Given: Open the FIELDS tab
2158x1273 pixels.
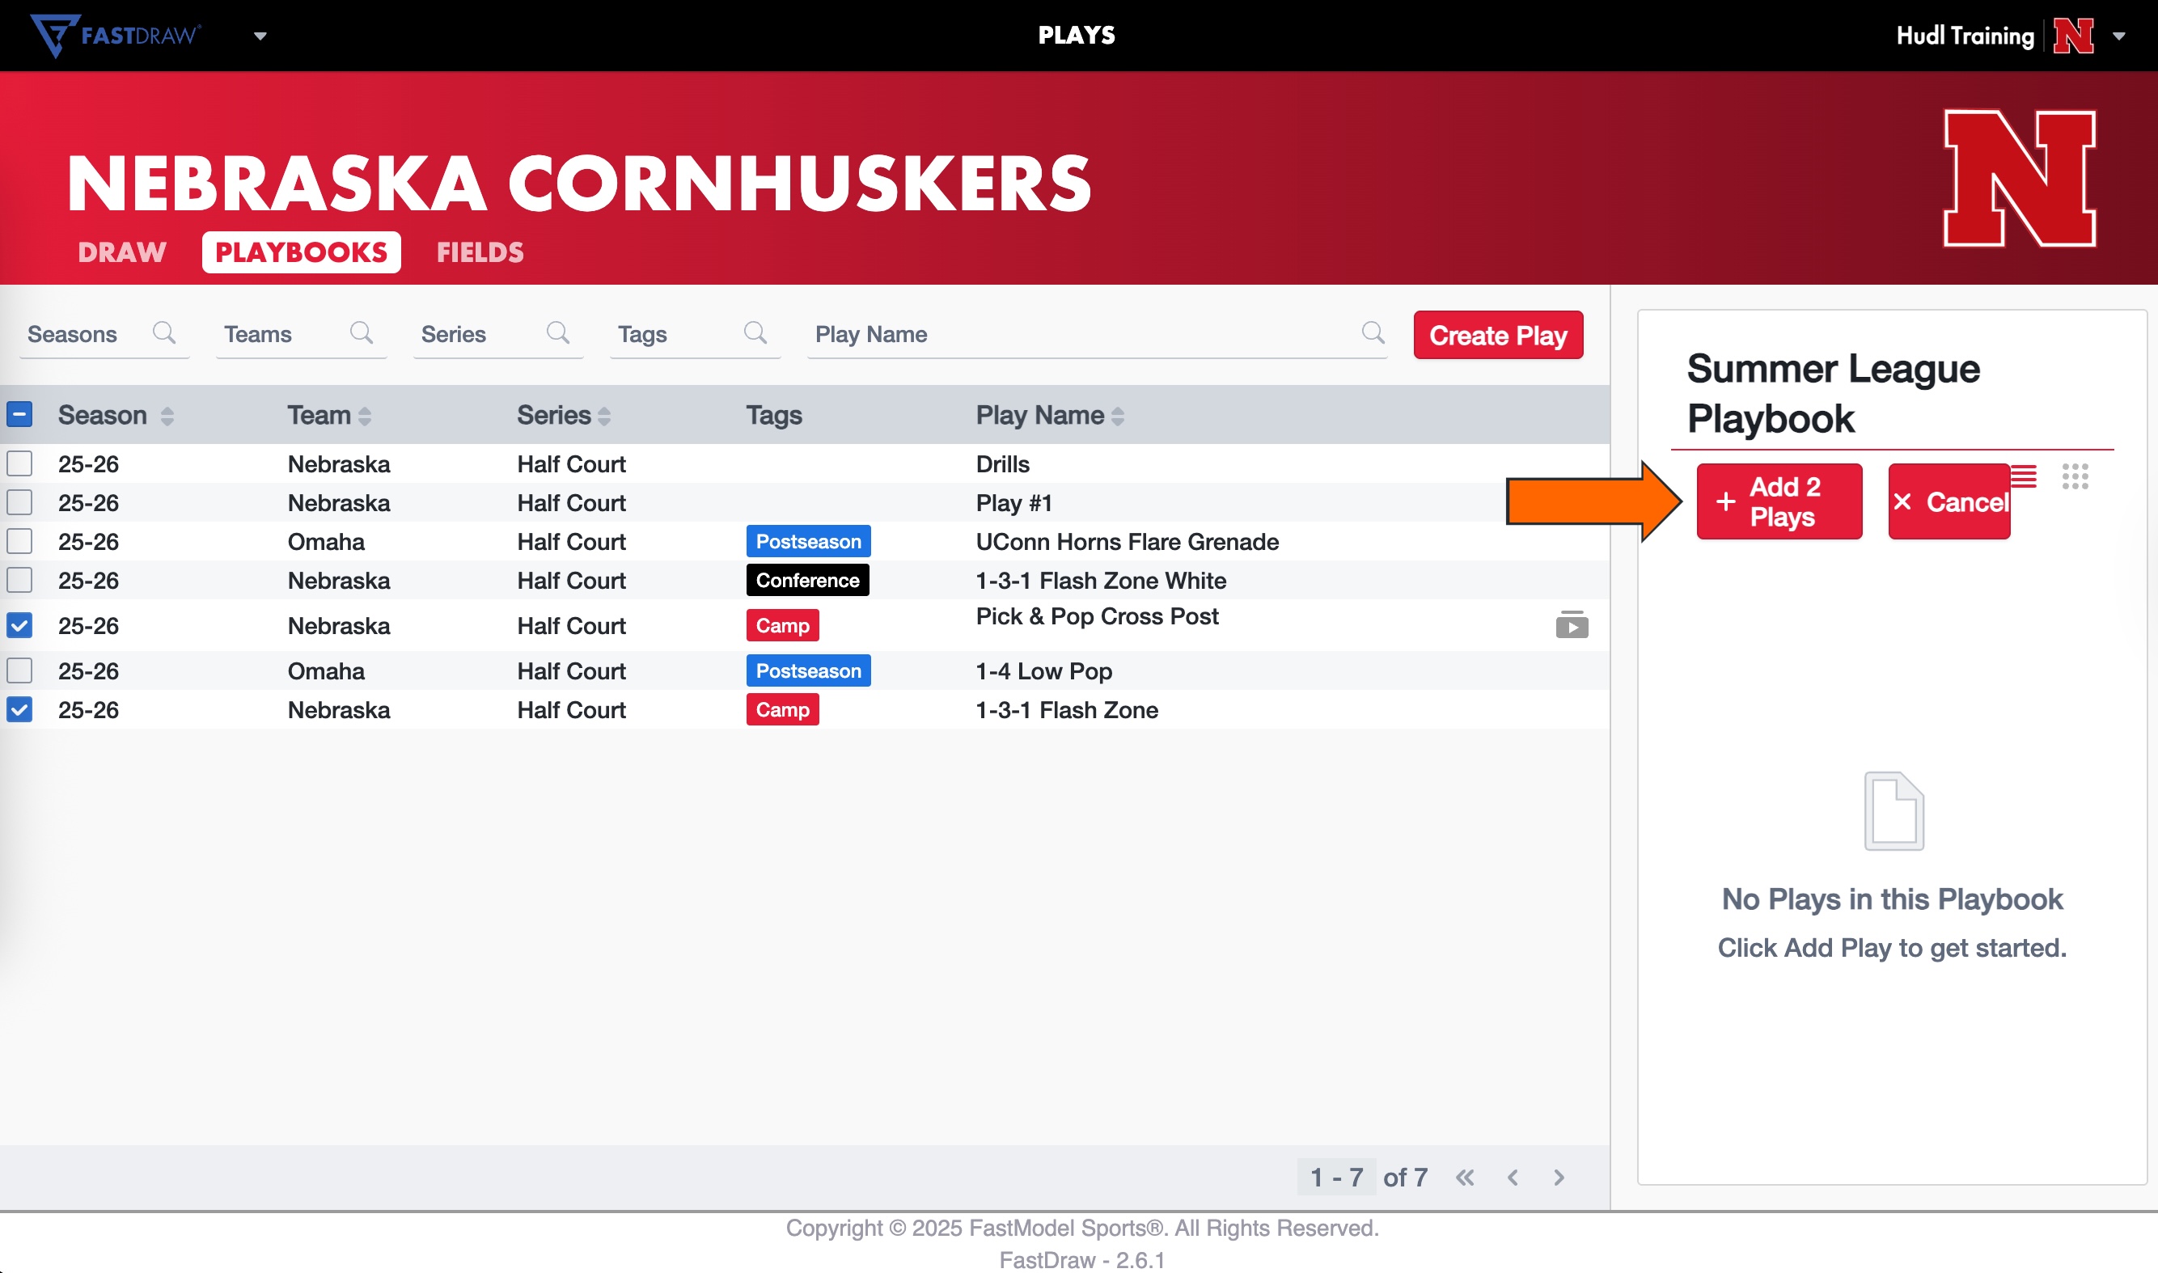Looking at the screenshot, I should (480, 252).
